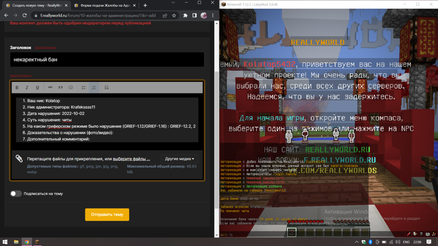Viewport: 438px width, 246px height.
Task: Click the 22:06 taskbar clock
Action: [417, 242]
